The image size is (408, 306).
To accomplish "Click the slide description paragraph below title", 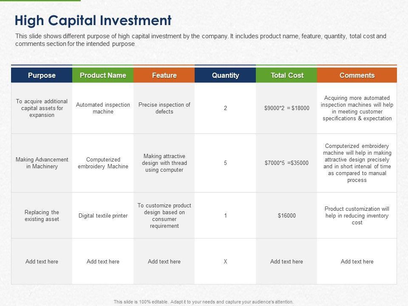I will pos(201,40).
